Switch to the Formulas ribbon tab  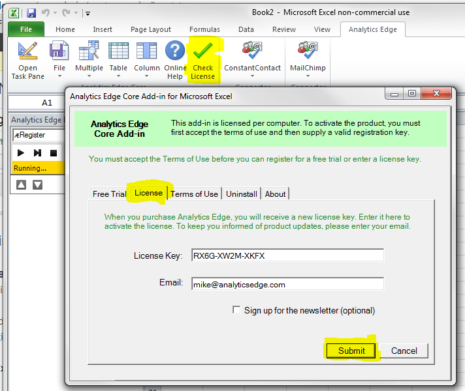point(204,29)
